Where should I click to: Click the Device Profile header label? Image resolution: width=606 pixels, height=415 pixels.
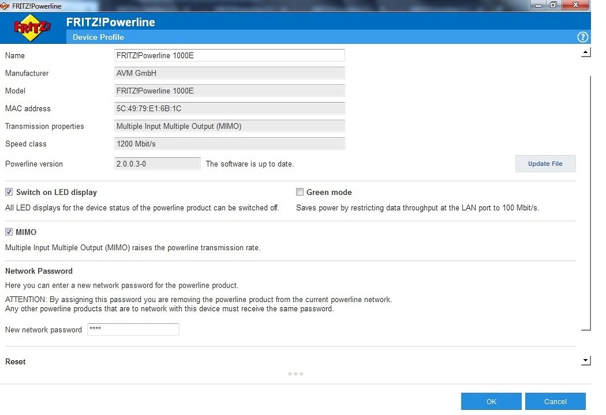[x=98, y=37]
